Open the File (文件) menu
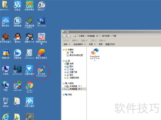The image size is (161, 120). click(x=66, y=40)
